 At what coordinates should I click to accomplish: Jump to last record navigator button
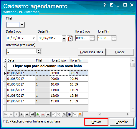(x=32, y=115)
